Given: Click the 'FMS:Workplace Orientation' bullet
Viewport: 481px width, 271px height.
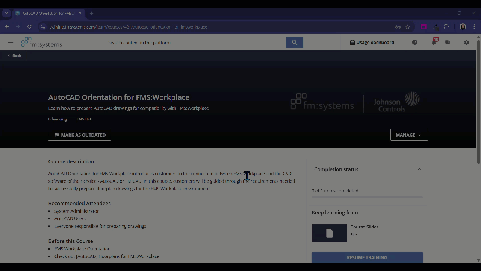Looking at the screenshot, I should coord(82,249).
